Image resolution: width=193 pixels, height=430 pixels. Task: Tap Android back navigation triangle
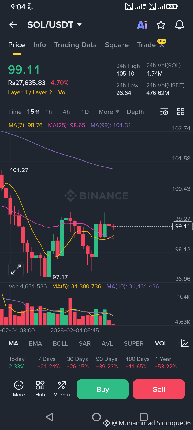50,417
